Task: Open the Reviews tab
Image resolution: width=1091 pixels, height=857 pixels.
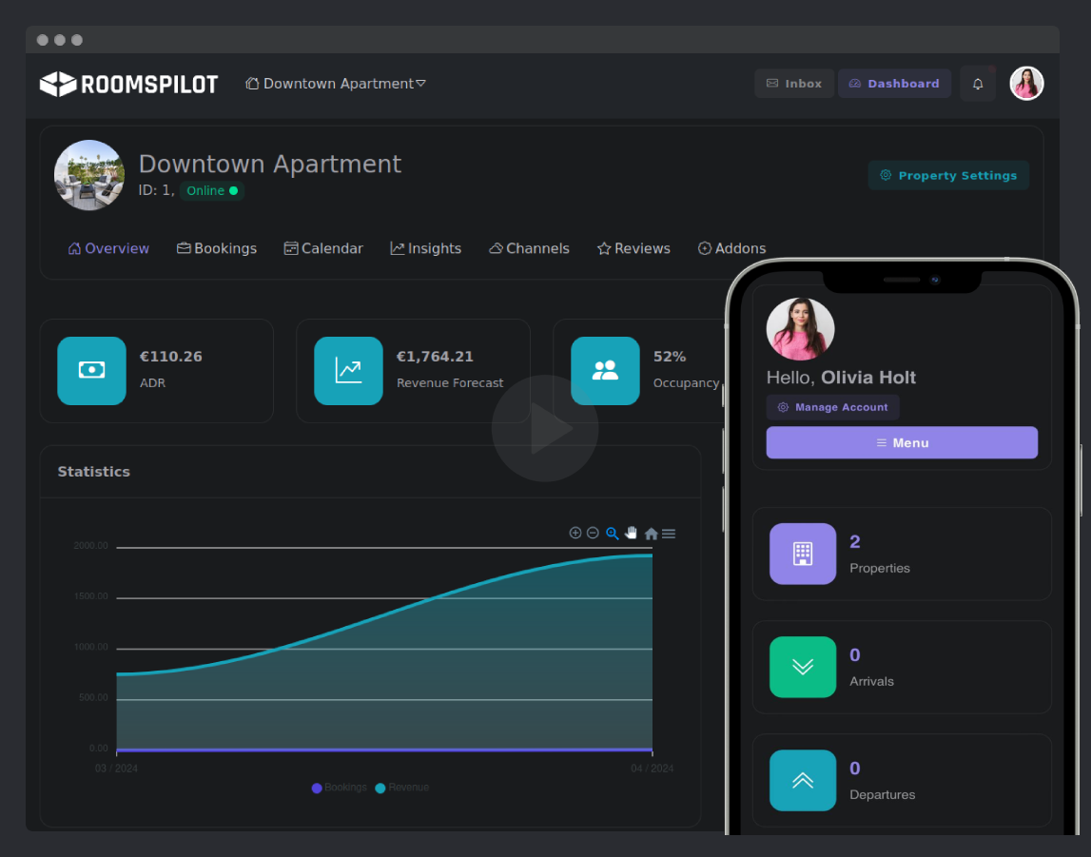Action: (x=633, y=248)
